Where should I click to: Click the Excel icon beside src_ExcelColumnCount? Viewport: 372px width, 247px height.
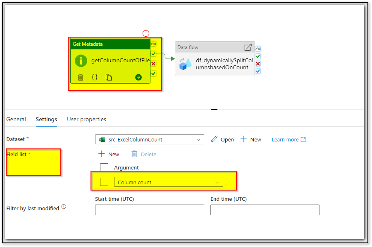pos(102,139)
